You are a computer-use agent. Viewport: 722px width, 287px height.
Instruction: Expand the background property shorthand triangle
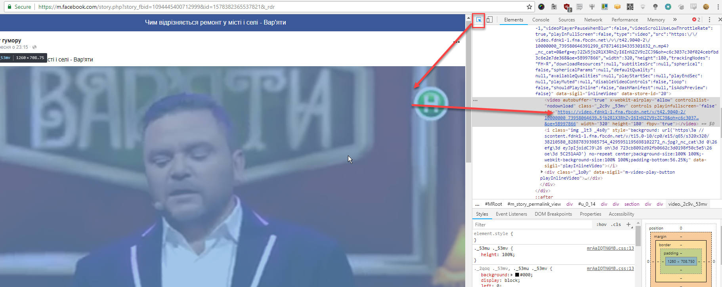click(x=512, y=275)
